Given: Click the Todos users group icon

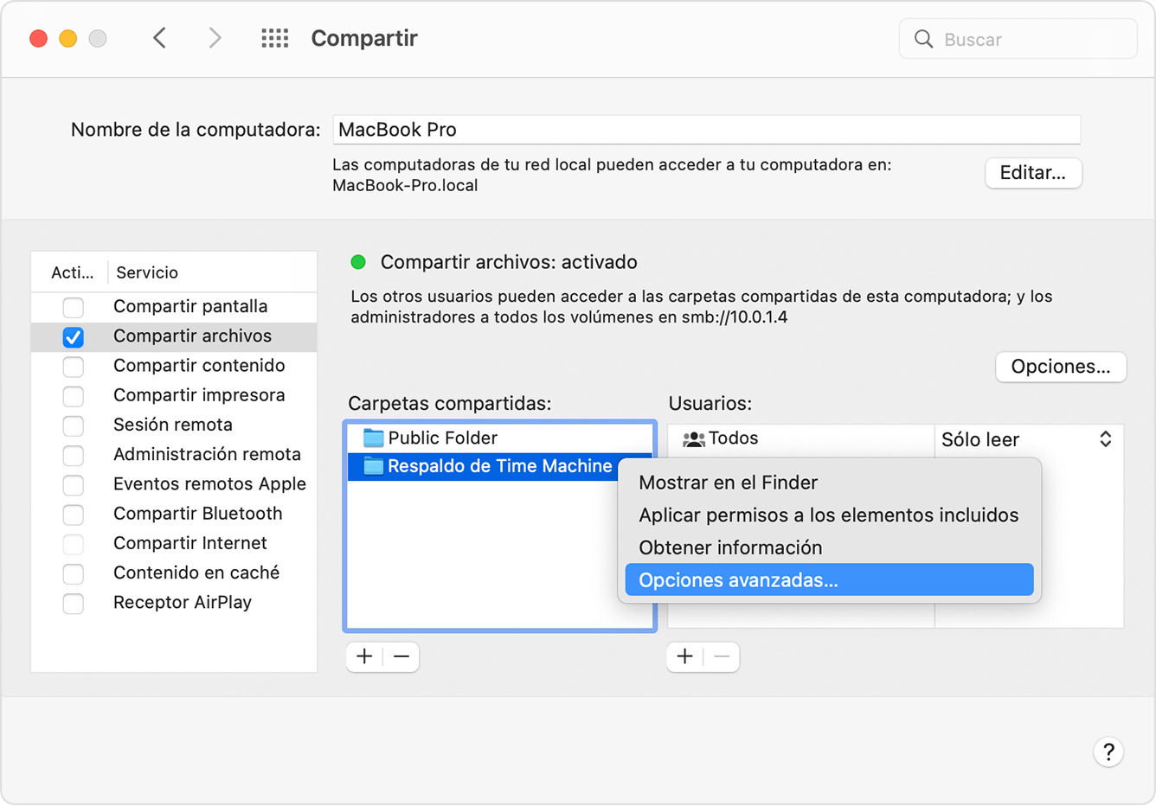Looking at the screenshot, I should (x=693, y=438).
